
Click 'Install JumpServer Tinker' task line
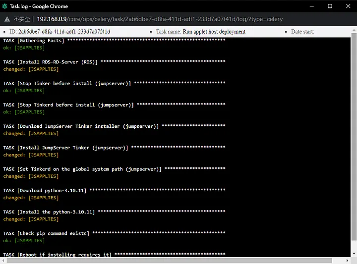tap(114, 148)
